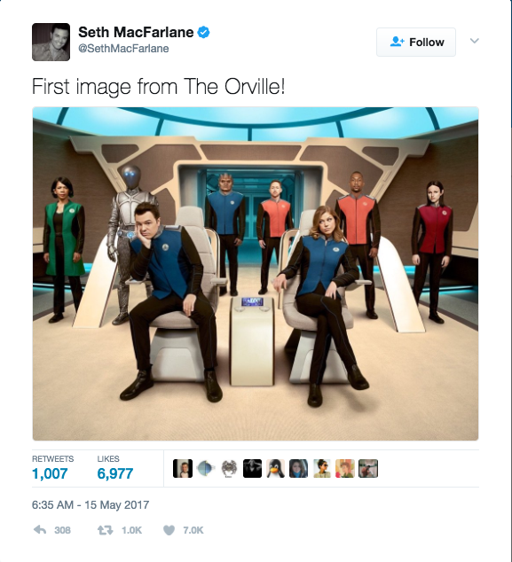Retweet using the retweet arrows icon
The image size is (512, 562).
105,530
